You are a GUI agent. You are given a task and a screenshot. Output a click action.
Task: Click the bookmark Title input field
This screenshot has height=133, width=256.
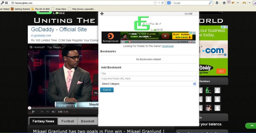coord(149,74)
